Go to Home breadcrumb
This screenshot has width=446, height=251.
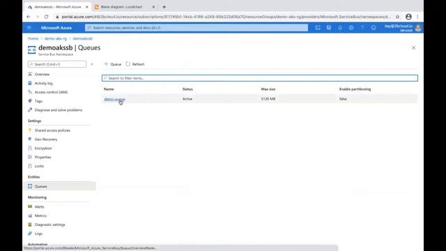pyautogui.click(x=33, y=38)
